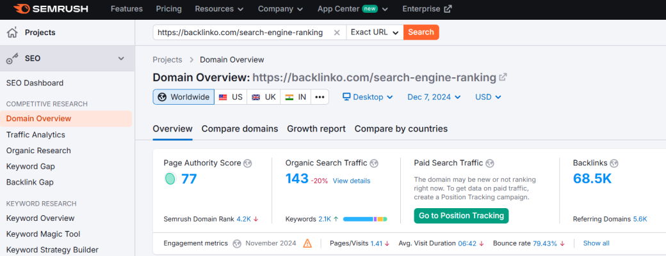The width and height of the screenshot is (666, 256).
Task: Open Keyword Gap in sidebar
Action: 31,167
